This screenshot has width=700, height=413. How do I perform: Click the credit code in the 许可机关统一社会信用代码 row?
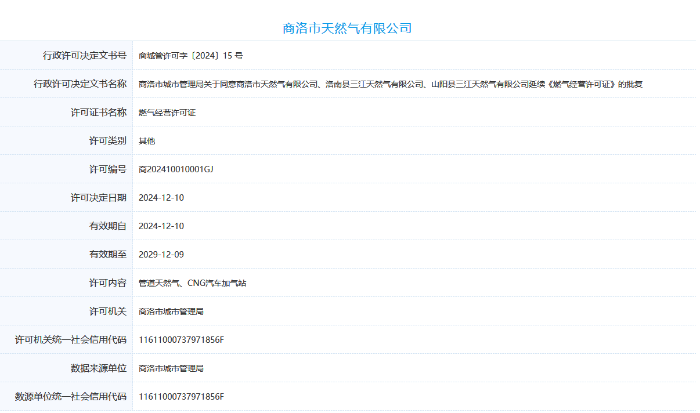click(x=181, y=340)
